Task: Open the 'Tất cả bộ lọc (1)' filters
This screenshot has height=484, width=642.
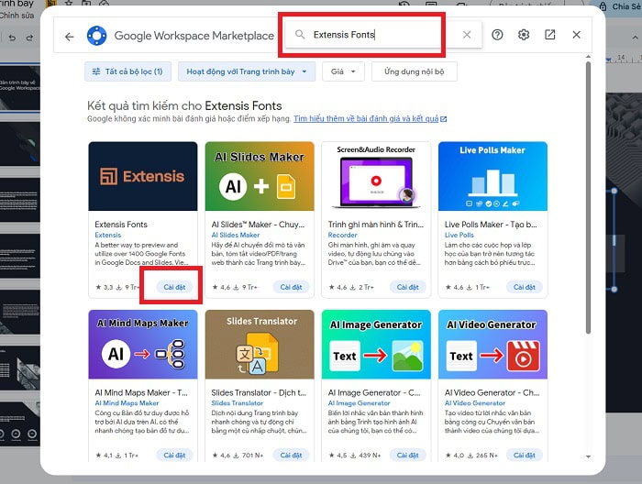Action: [127, 71]
